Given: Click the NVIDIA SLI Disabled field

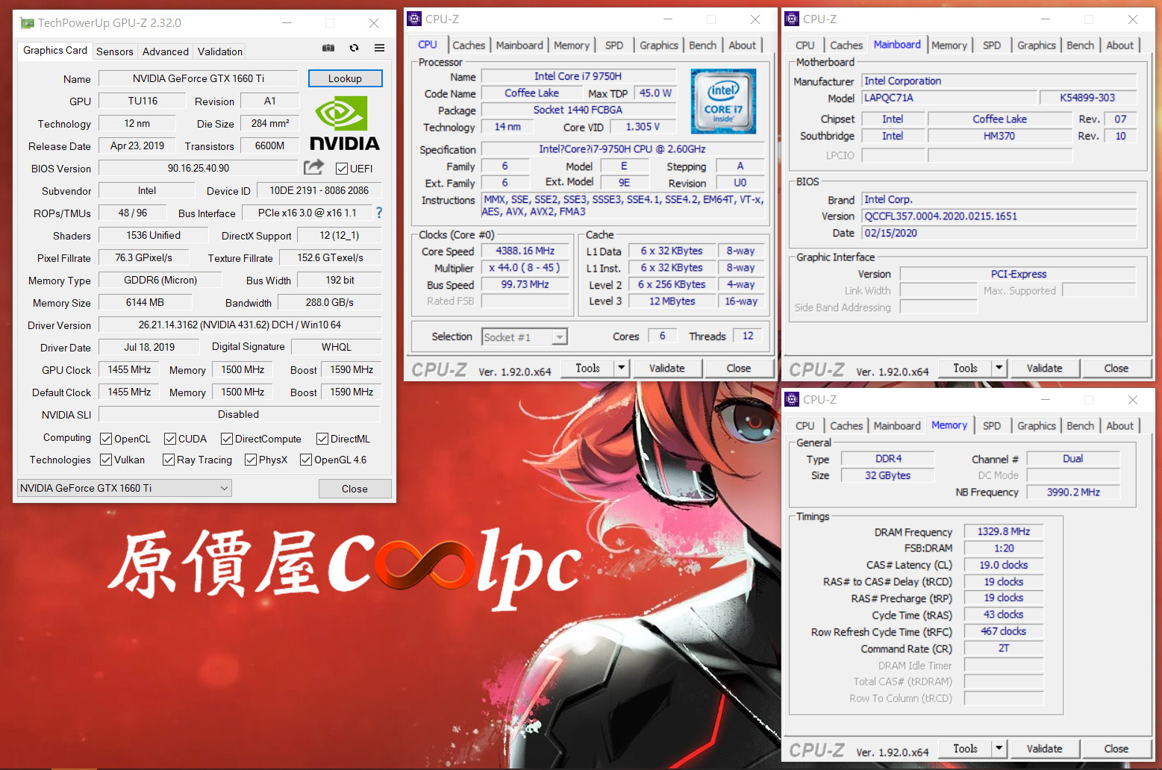Looking at the screenshot, I should 239,414.
